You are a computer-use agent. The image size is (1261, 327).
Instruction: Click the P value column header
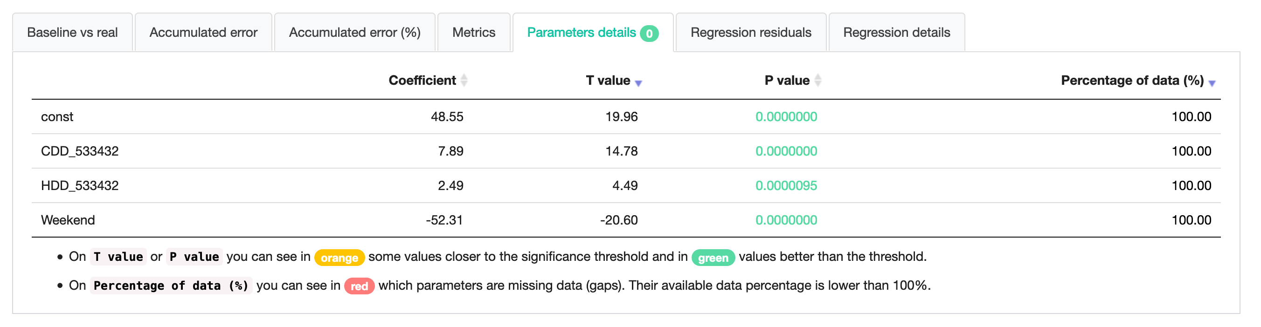tap(787, 81)
